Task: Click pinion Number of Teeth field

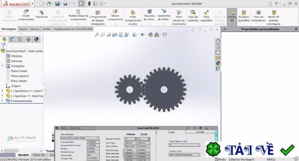Action: coord(130,139)
